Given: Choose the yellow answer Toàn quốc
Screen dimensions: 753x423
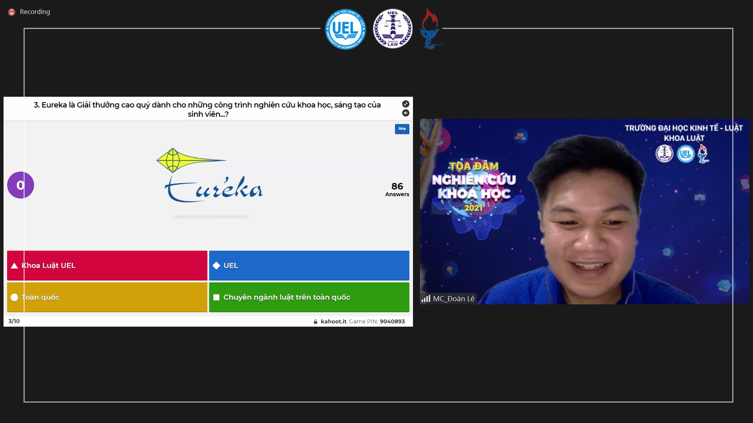Looking at the screenshot, I should pyautogui.click(x=107, y=297).
